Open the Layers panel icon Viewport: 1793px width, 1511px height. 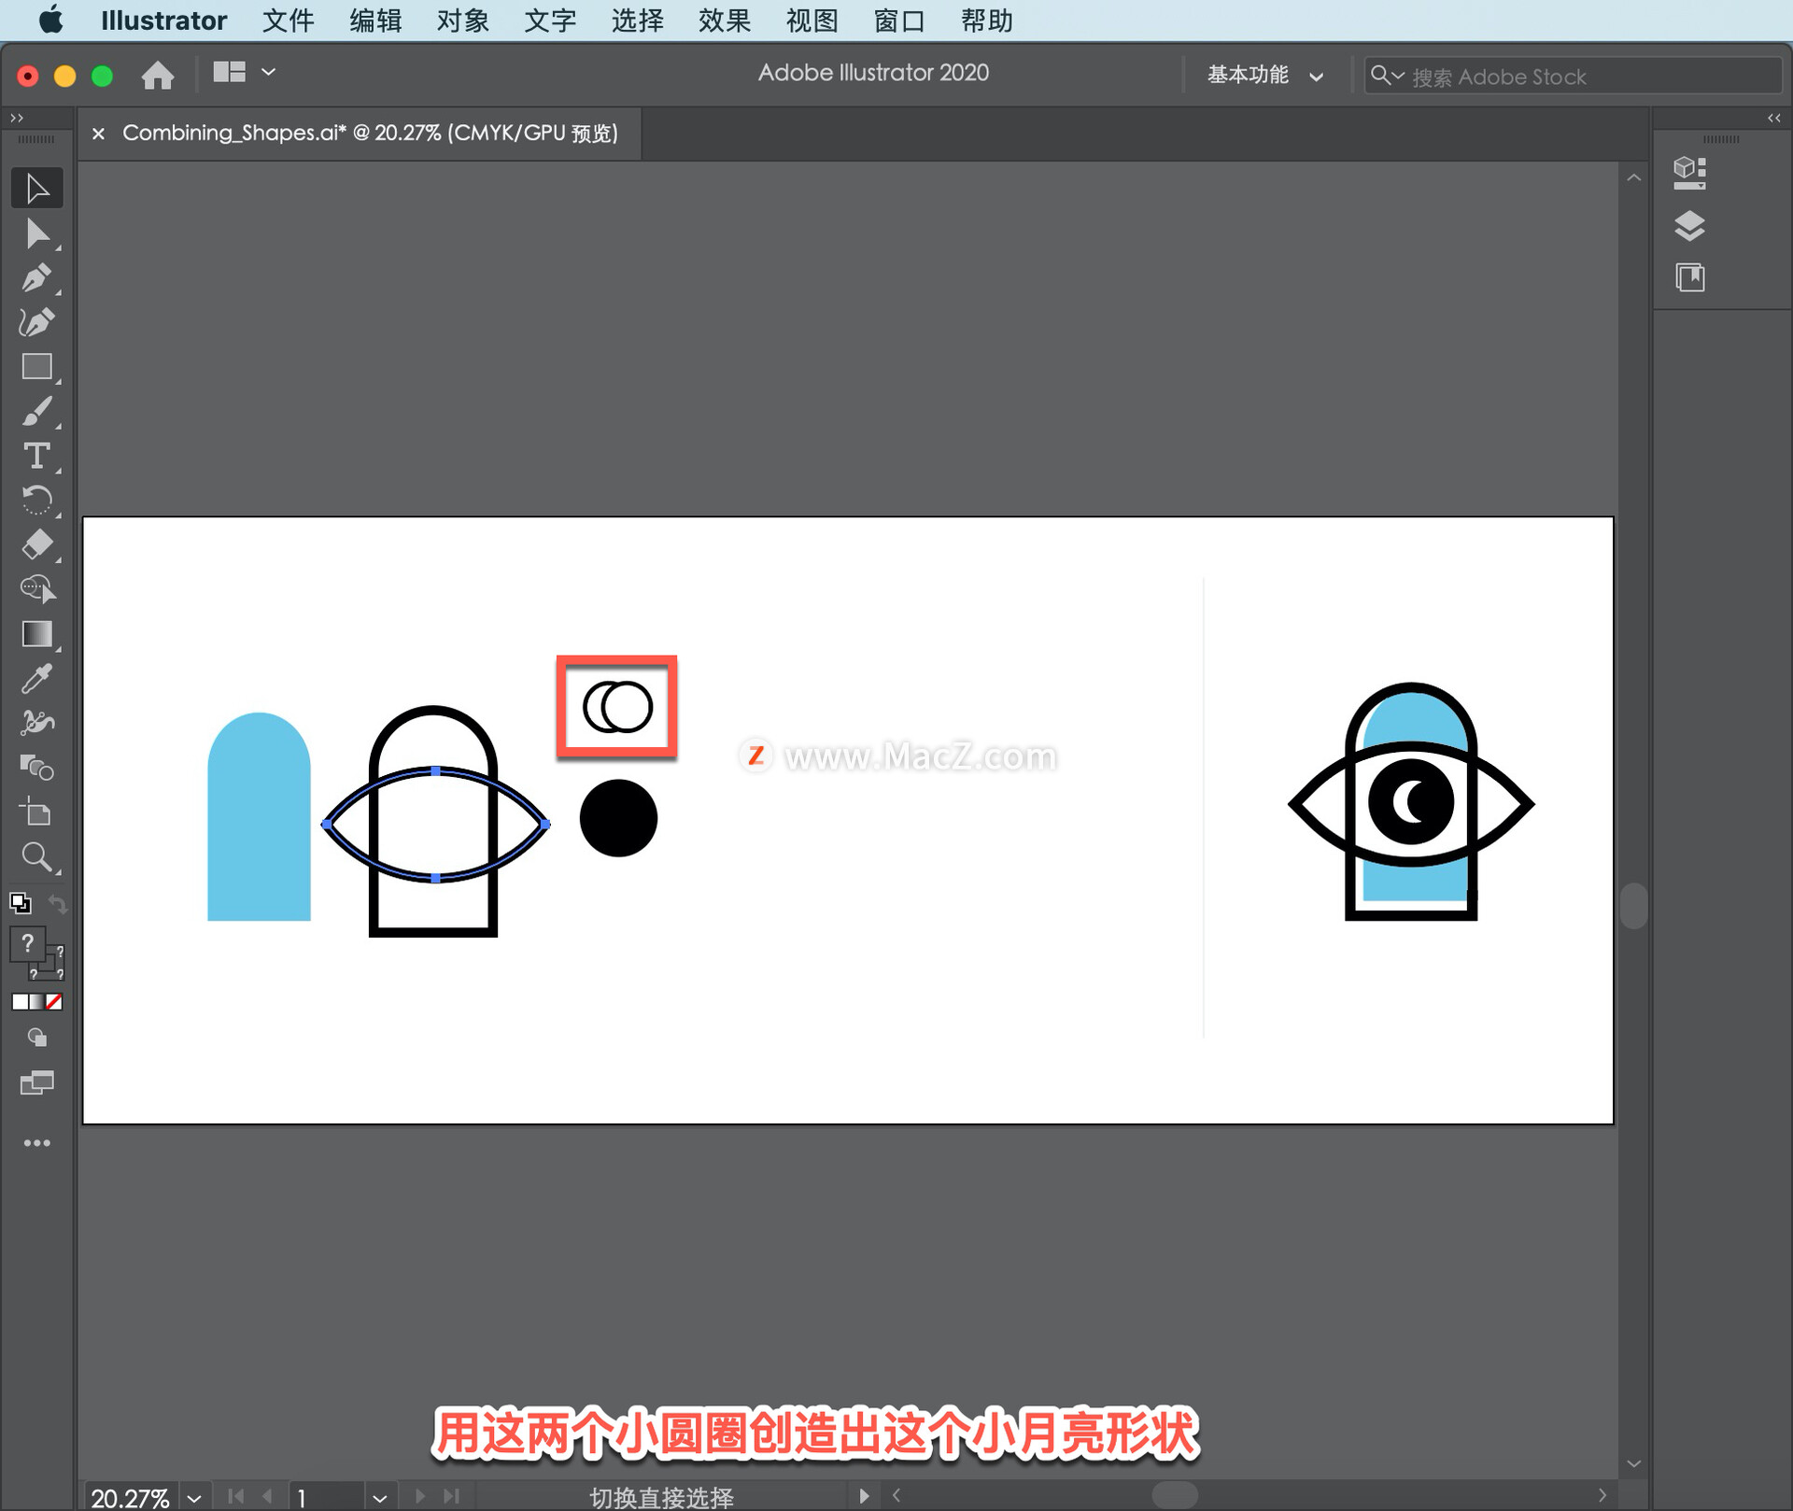(x=1689, y=225)
